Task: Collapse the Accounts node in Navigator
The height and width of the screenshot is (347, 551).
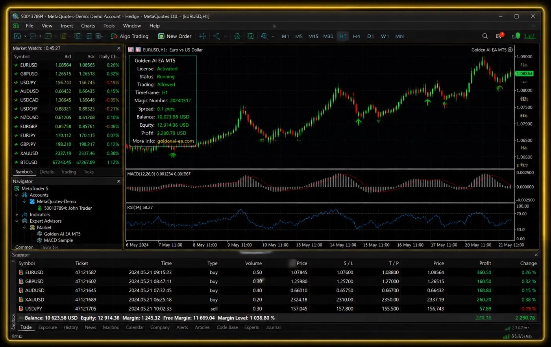Action: (x=17, y=195)
